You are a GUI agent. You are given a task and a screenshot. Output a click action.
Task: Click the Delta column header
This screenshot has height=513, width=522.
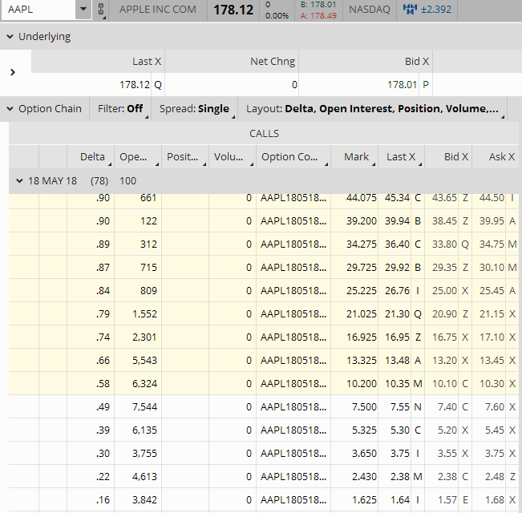coord(91,156)
